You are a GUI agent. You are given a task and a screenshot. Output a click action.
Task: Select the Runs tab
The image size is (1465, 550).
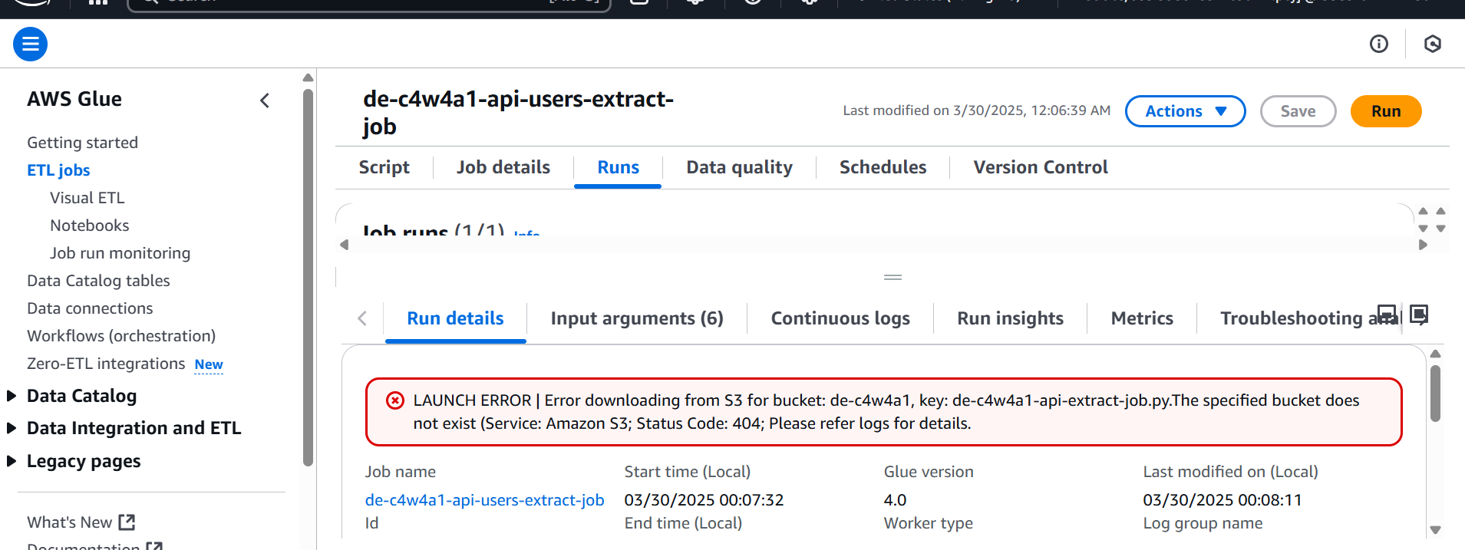[x=619, y=167]
